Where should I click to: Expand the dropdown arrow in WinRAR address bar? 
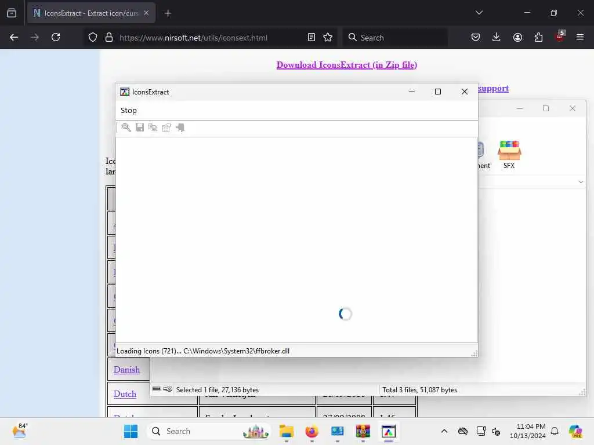tap(581, 182)
